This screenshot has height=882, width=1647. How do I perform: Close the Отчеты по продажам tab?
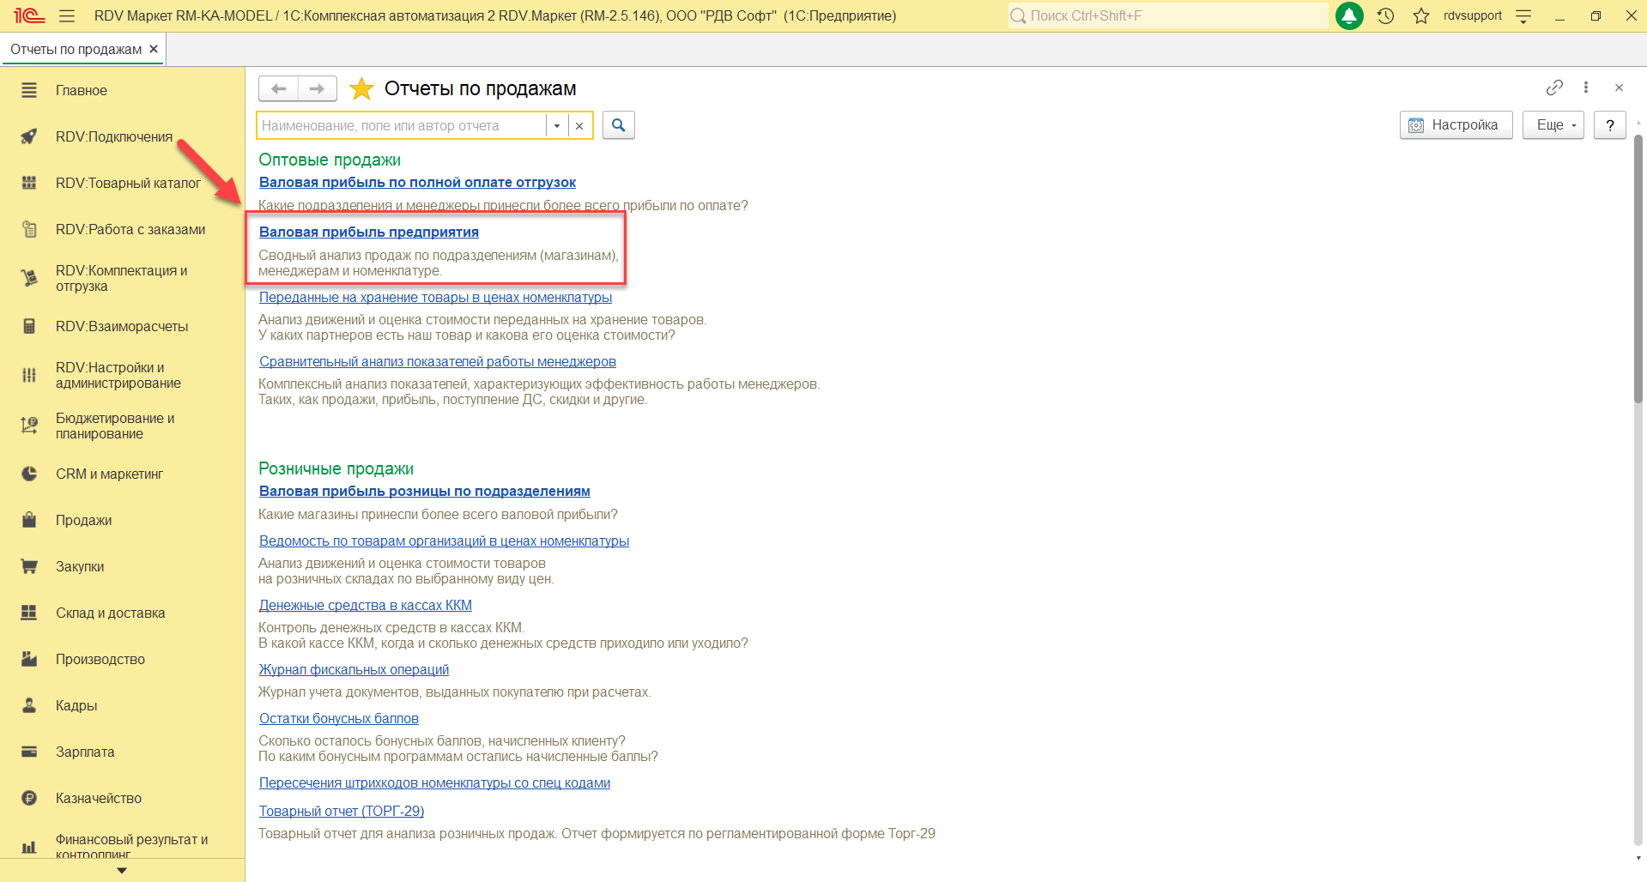click(x=154, y=49)
